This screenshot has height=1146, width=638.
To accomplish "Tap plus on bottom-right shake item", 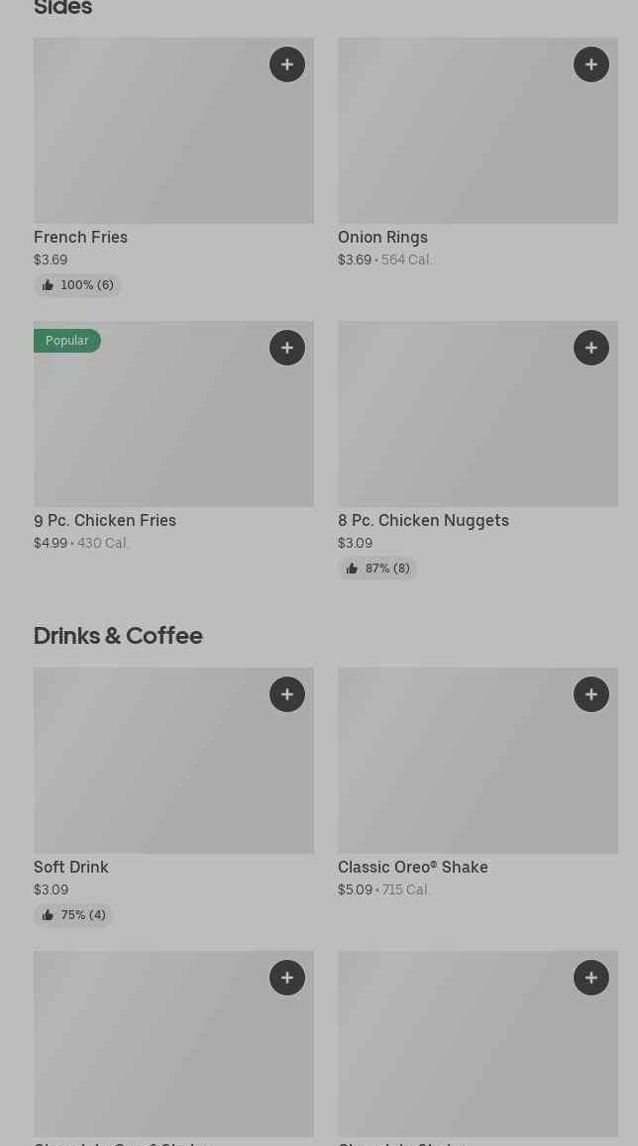I will click(591, 978).
